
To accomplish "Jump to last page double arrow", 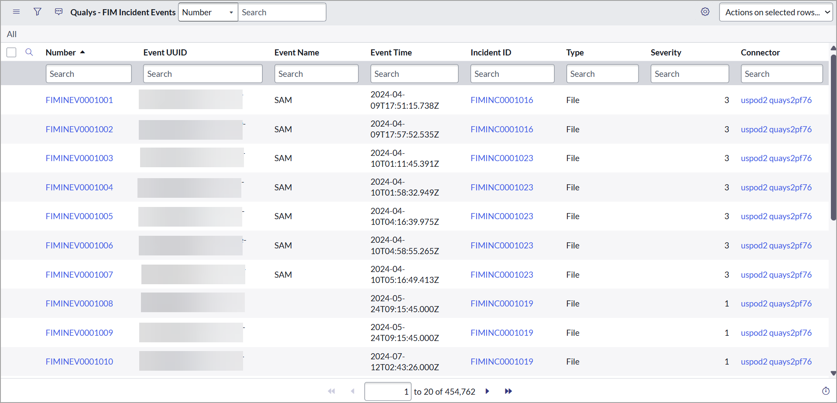I will [x=508, y=391].
